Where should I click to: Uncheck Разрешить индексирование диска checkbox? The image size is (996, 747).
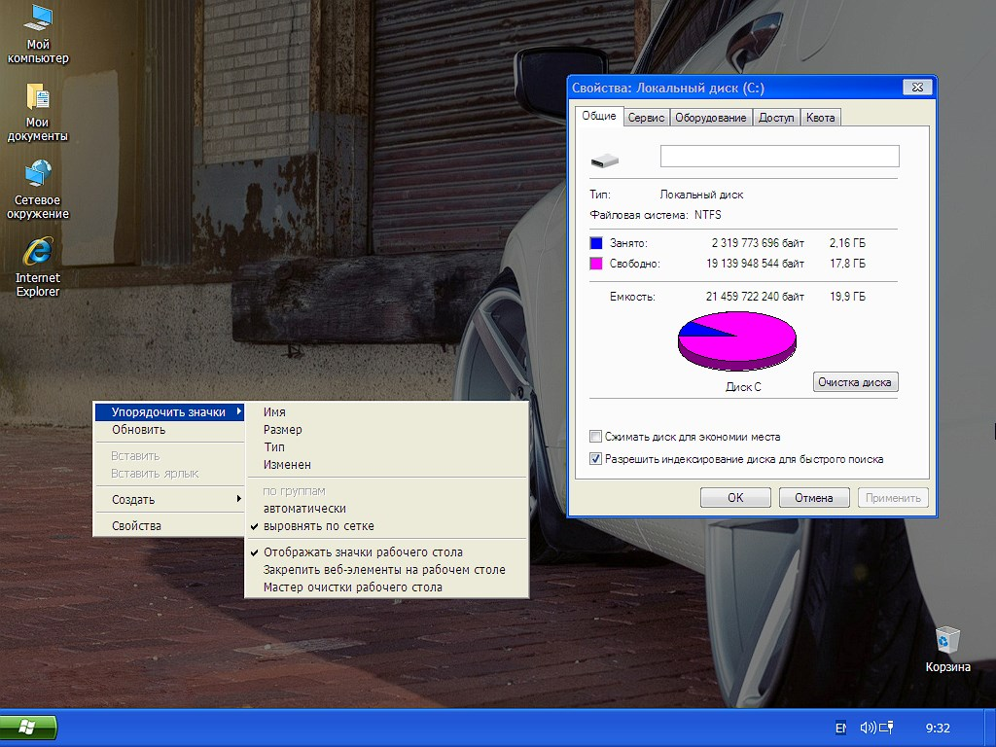[595, 459]
